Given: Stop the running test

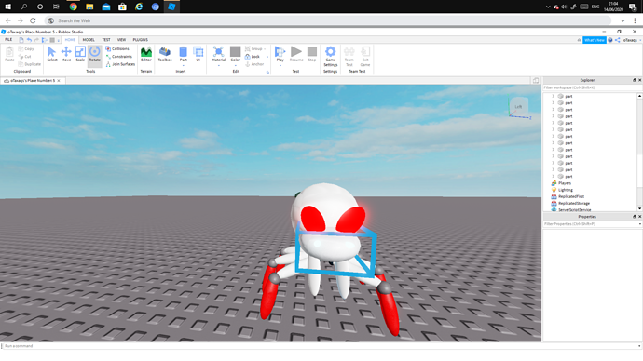Looking at the screenshot, I should pos(312,54).
